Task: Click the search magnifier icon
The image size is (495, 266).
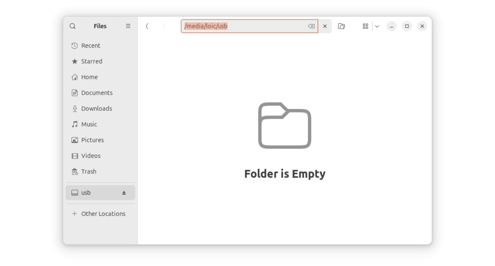Action: 72,26
